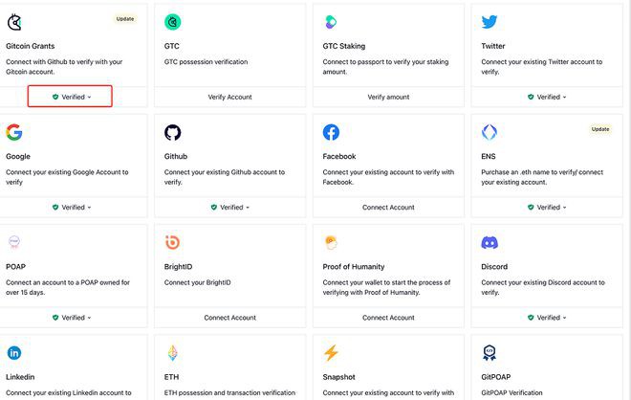631x400 pixels.
Task: Click the Google logo icon
Action: tap(14, 132)
